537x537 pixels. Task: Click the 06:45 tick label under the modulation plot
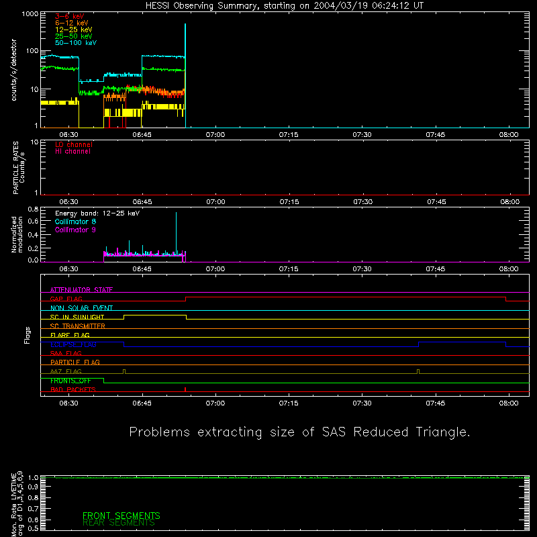142,269
